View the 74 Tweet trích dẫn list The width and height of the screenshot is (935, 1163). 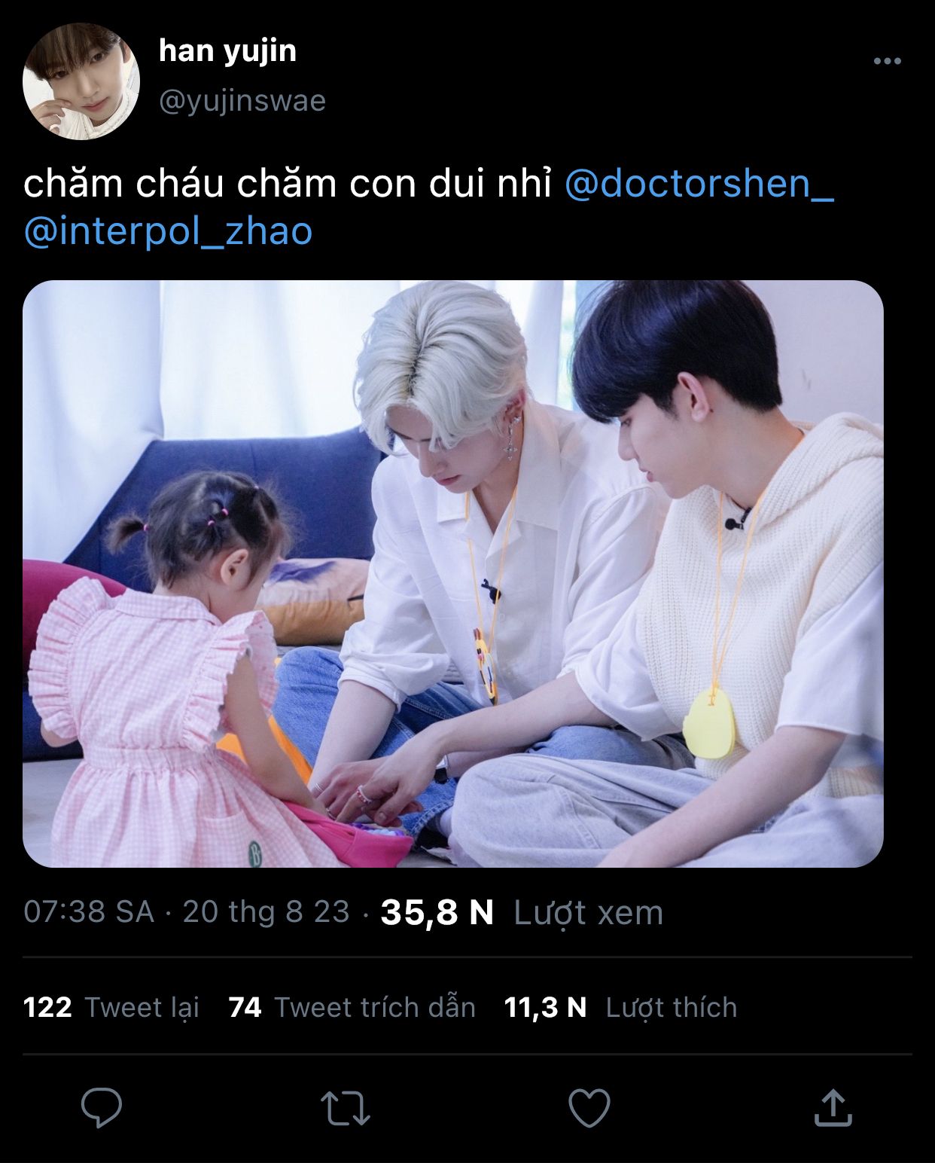coord(352,1007)
